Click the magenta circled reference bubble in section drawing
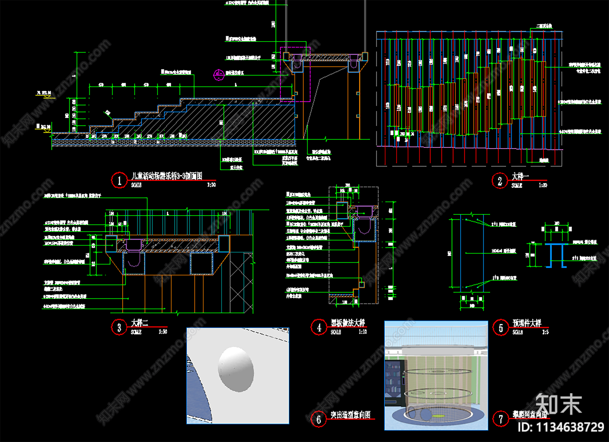Viewport: 609px width, 442px height. (219, 75)
